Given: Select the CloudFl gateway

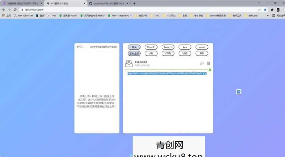Looking at the screenshot, I should click(151, 47).
